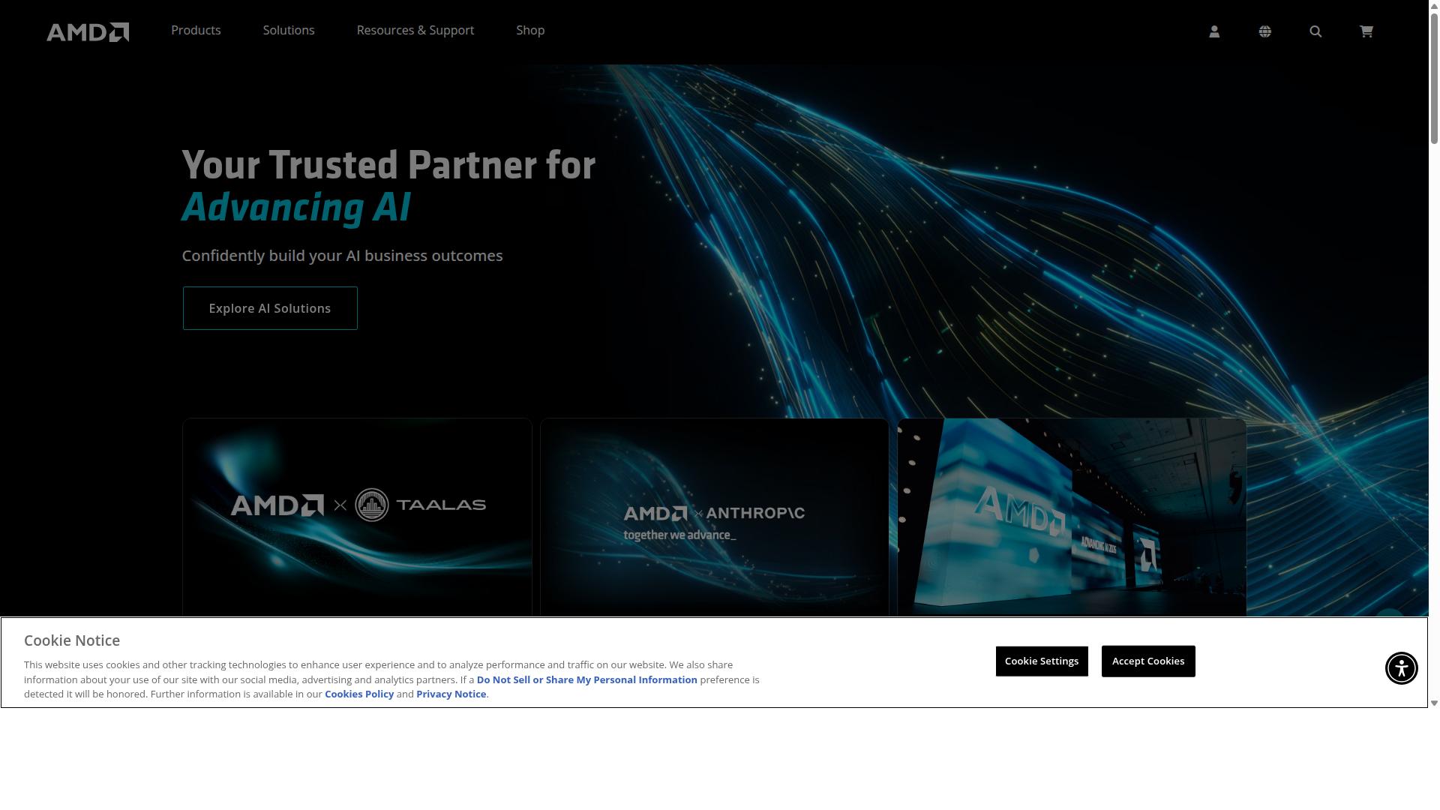Screen dimensions: 1440x810
Task: Click Confidently build your AI business outcomes text
Action: click(342, 256)
